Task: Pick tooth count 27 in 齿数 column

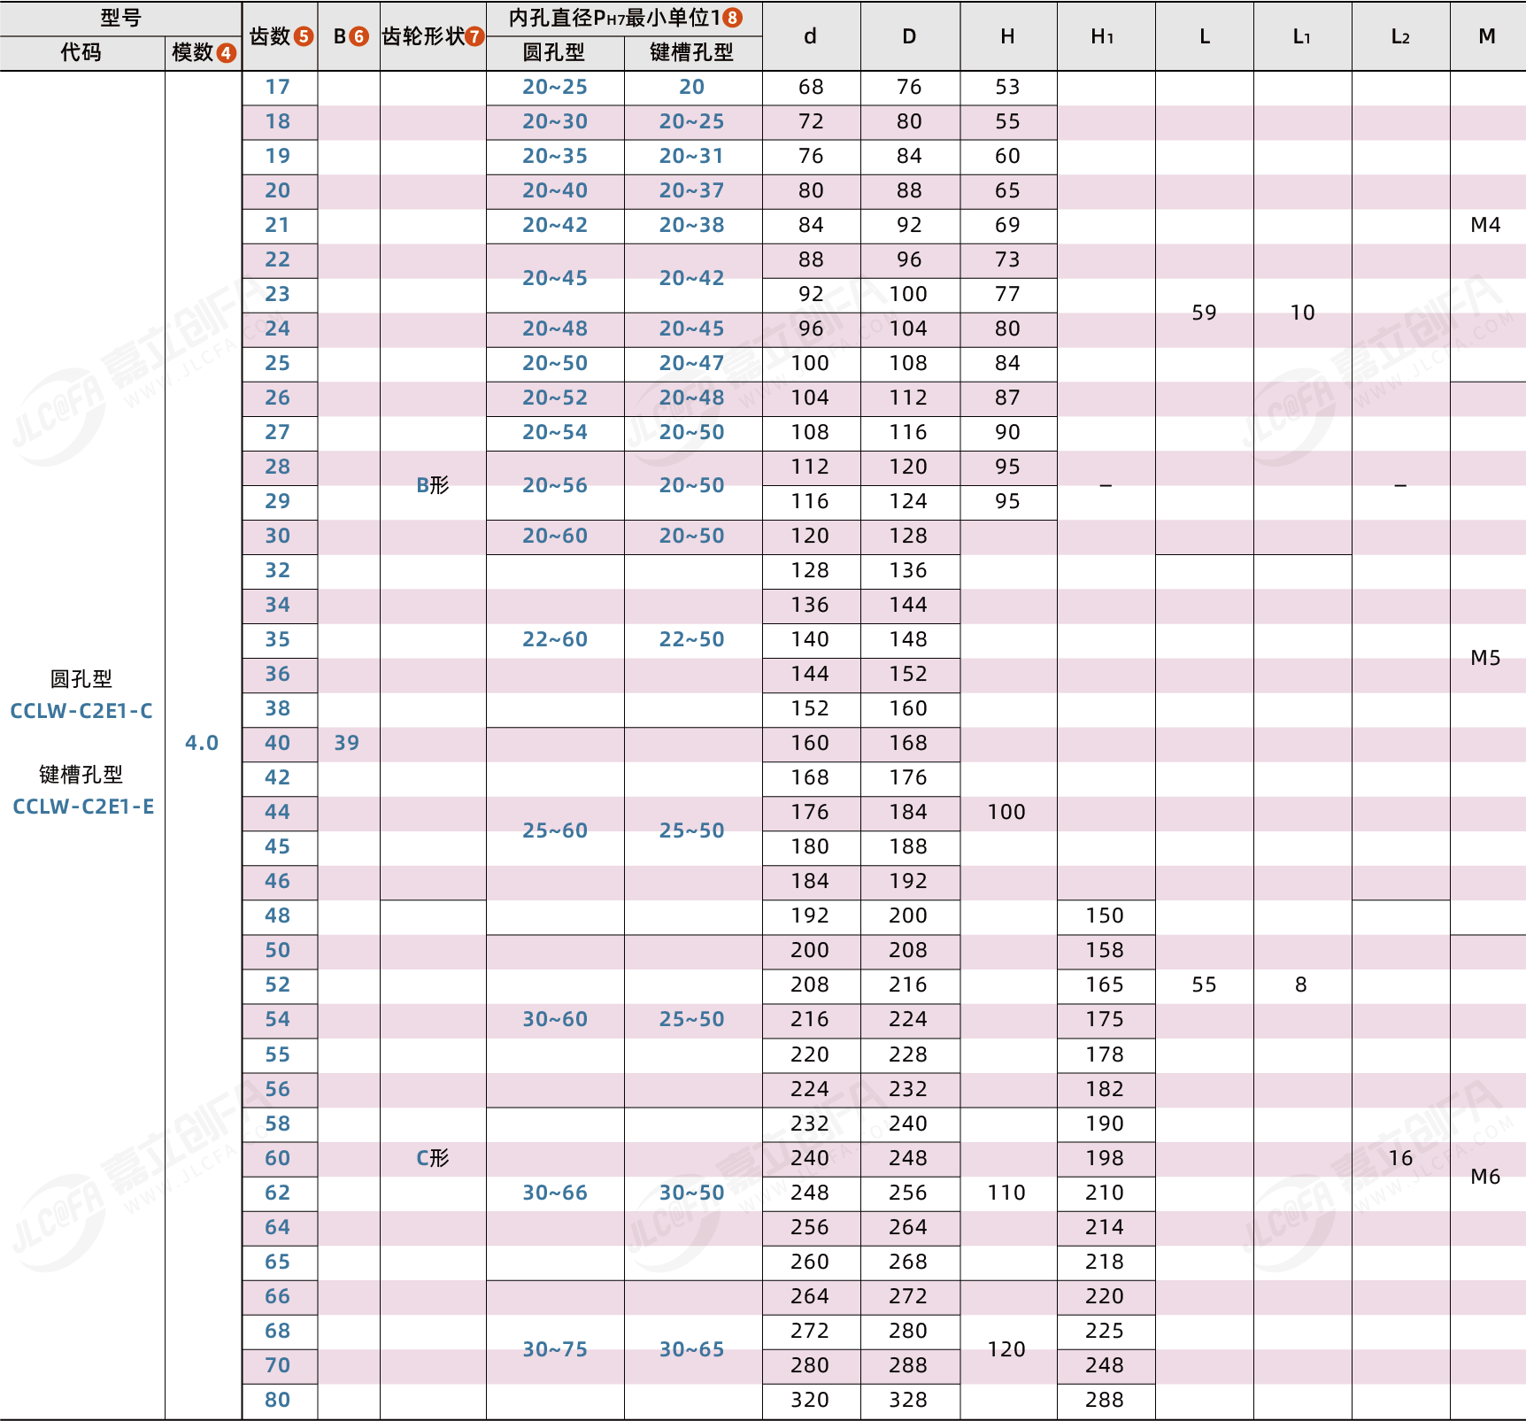Action: tap(278, 432)
